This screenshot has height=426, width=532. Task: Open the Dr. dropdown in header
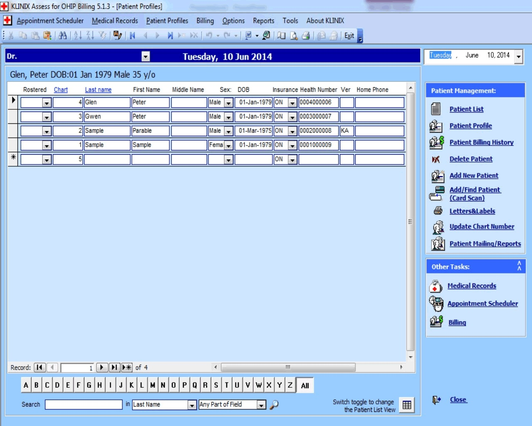pyautogui.click(x=146, y=57)
